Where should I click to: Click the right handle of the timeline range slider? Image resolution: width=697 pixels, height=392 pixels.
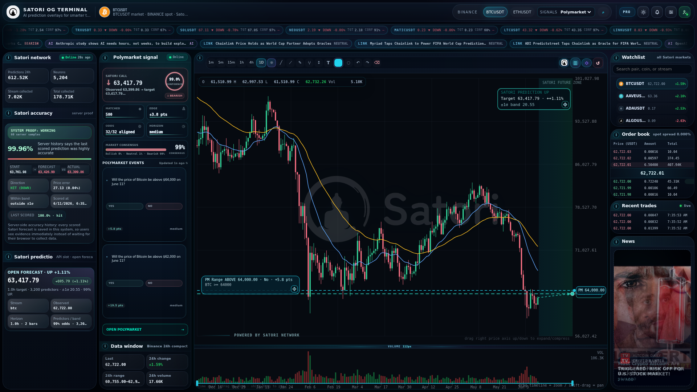572,383
